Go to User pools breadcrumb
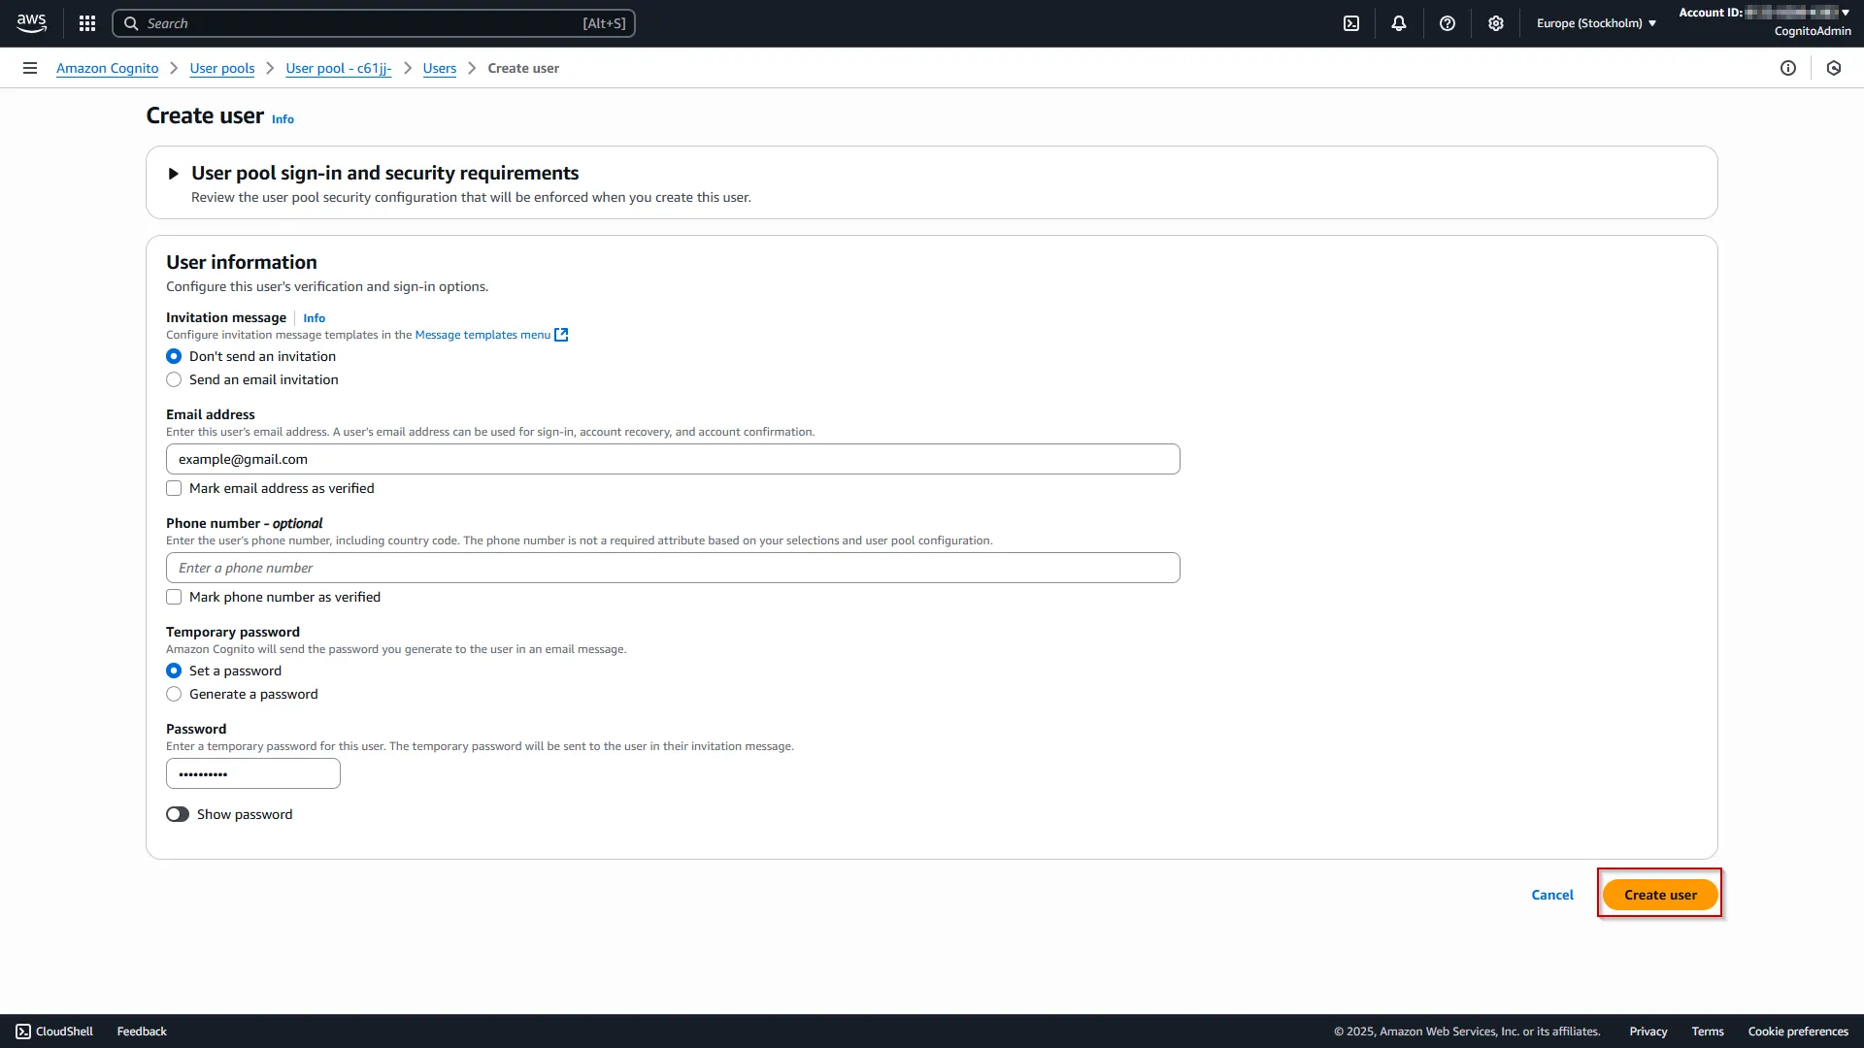 pos(222,68)
